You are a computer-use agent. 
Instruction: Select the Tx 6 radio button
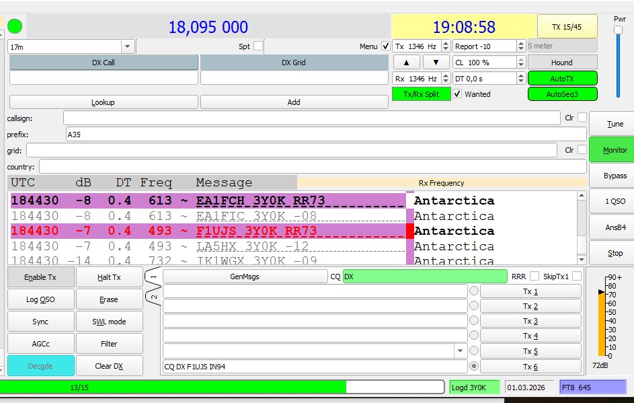pyautogui.click(x=474, y=366)
